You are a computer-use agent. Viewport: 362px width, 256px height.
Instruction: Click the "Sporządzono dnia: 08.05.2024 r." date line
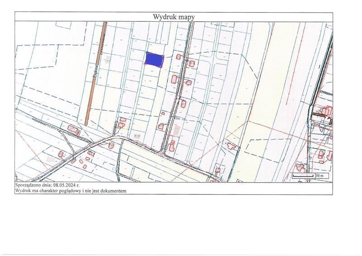pyautogui.click(x=48, y=185)
